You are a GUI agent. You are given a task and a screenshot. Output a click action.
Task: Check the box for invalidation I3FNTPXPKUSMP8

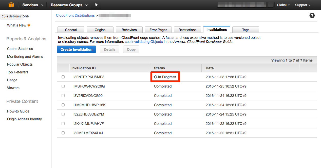63,77
